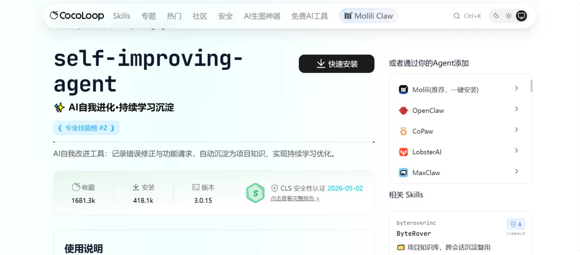580x255 pixels.
Task: Open the ByteRover related skill title
Action: click(414, 234)
